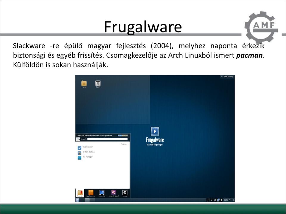Select the second virtual desktop in the pager
Screen dimensions: 286x214
tap(92, 200)
